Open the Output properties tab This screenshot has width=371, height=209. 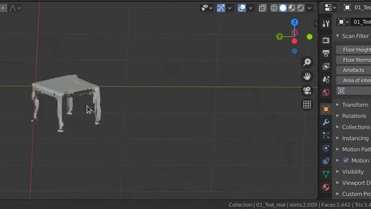[326, 53]
